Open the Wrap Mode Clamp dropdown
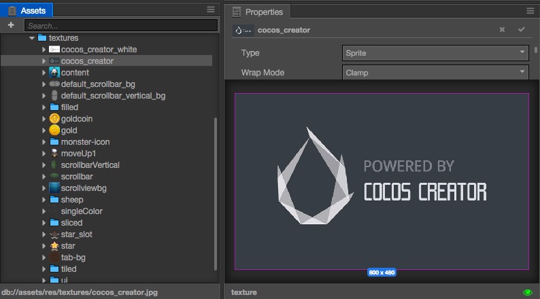 click(435, 73)
